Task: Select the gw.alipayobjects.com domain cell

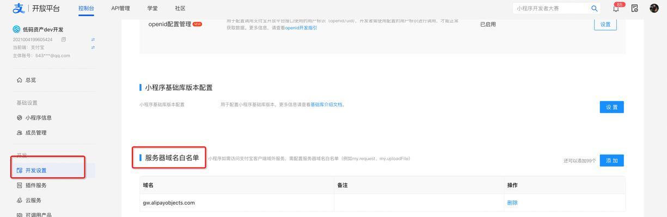Action: [236, 203]
